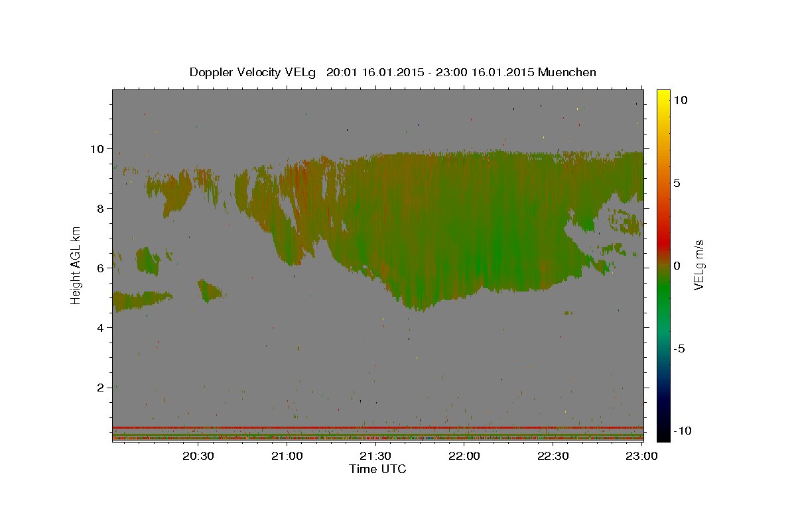Click the colorbar value 10 label
The height and width of the screenshot is (530, 796).
pos(680,99)
